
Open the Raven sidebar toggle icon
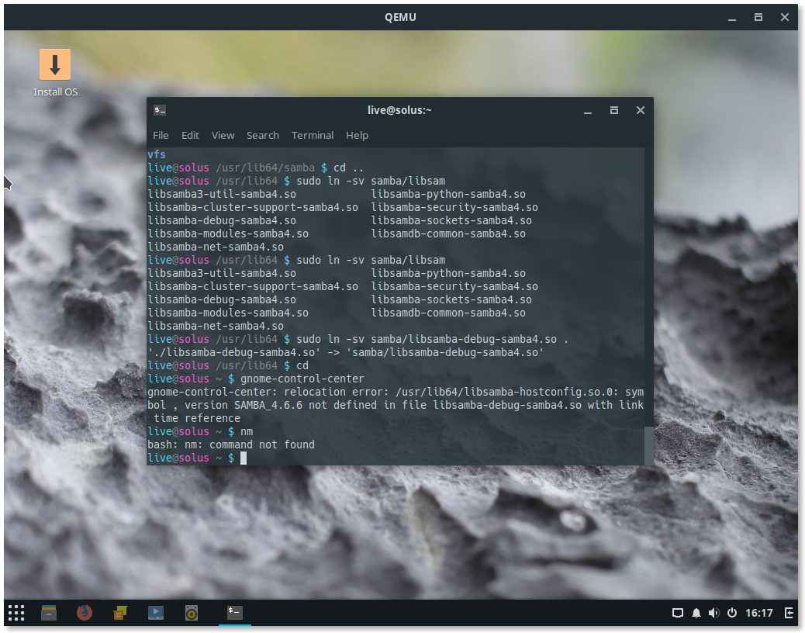click(x=789, y=613)
